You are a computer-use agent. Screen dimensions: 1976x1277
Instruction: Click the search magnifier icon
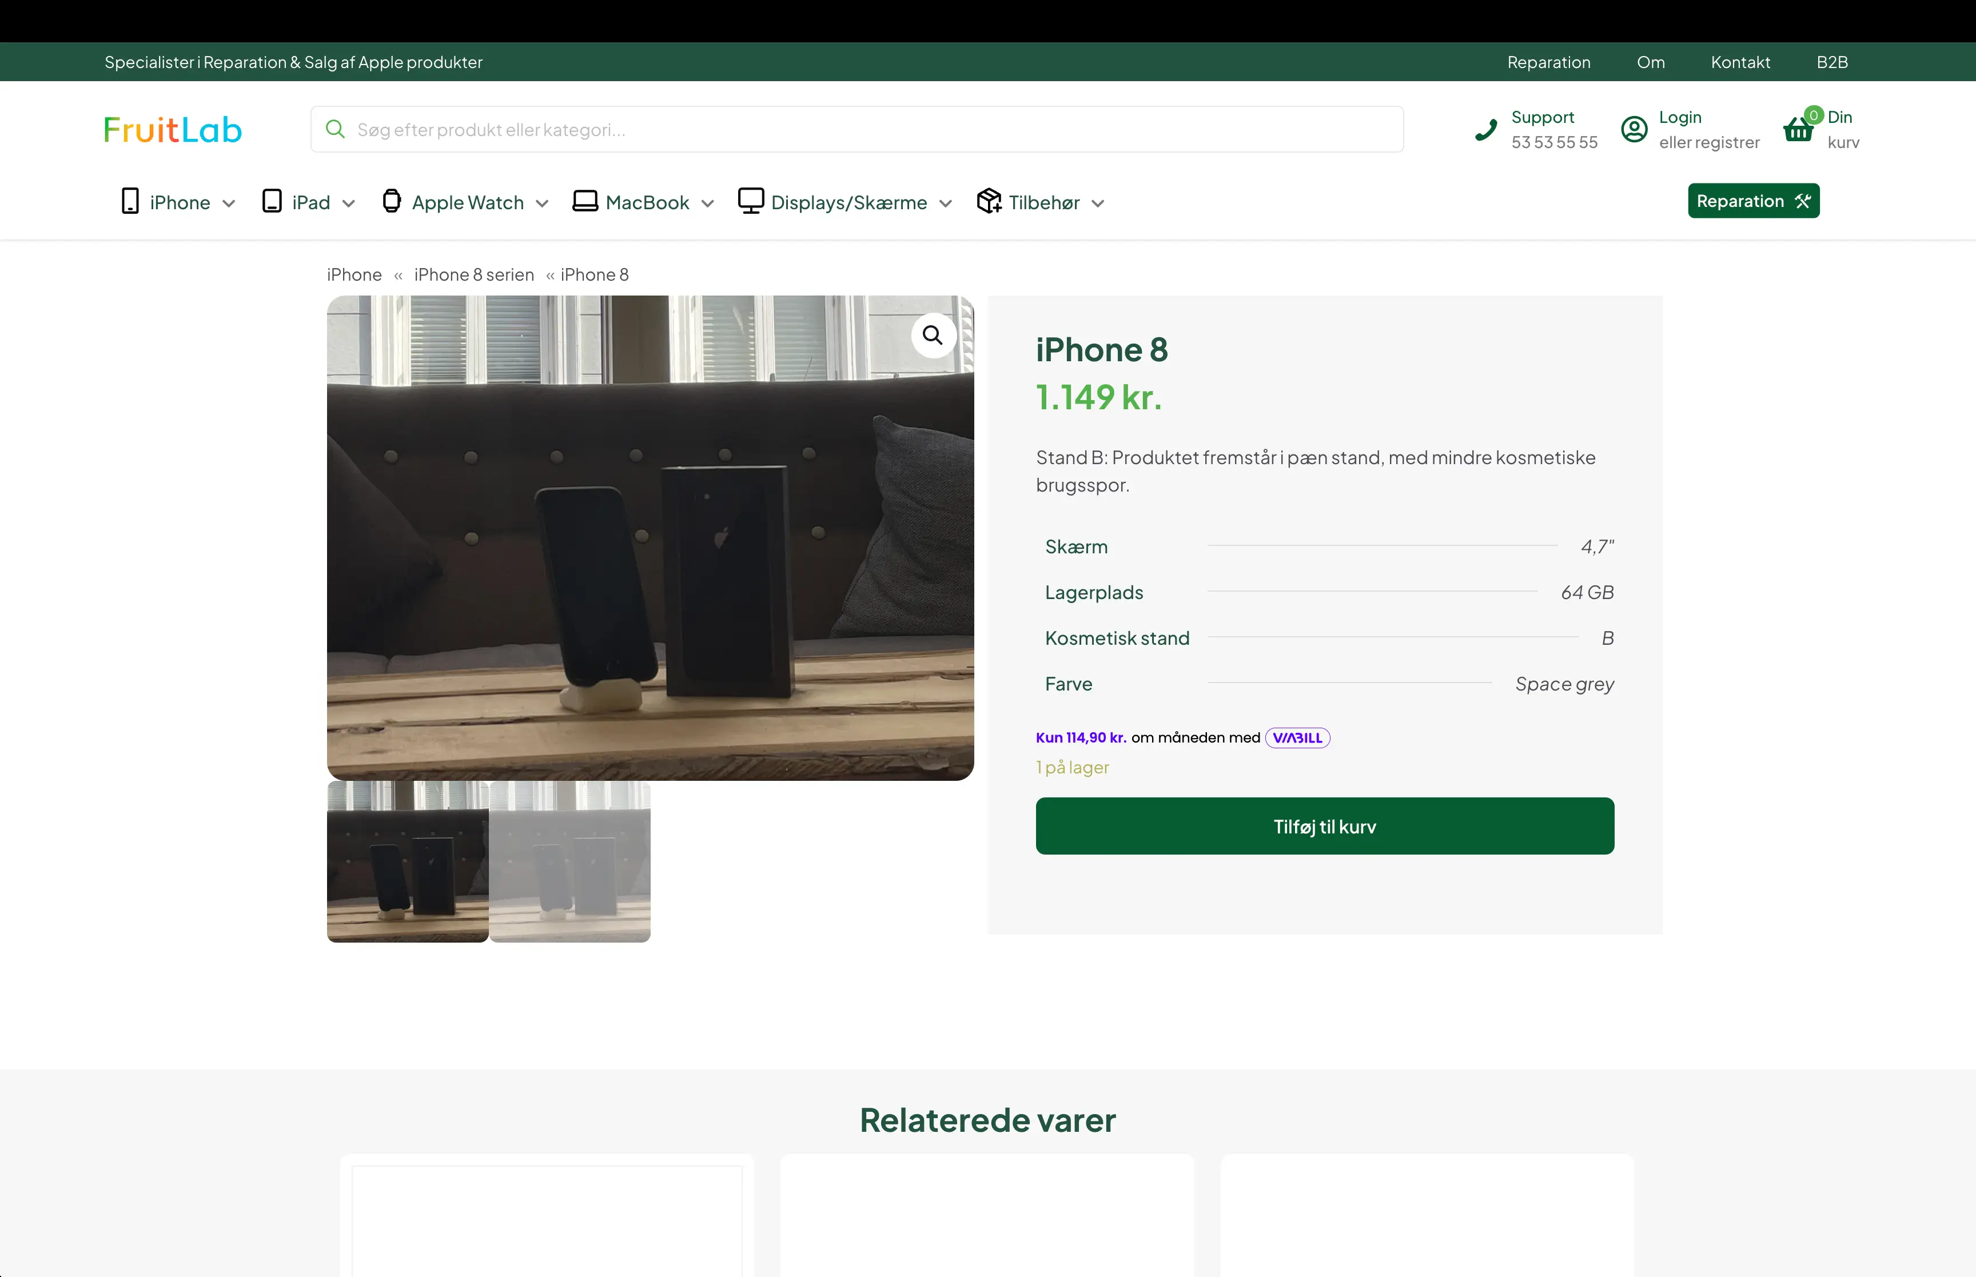(x=335, y=129)
